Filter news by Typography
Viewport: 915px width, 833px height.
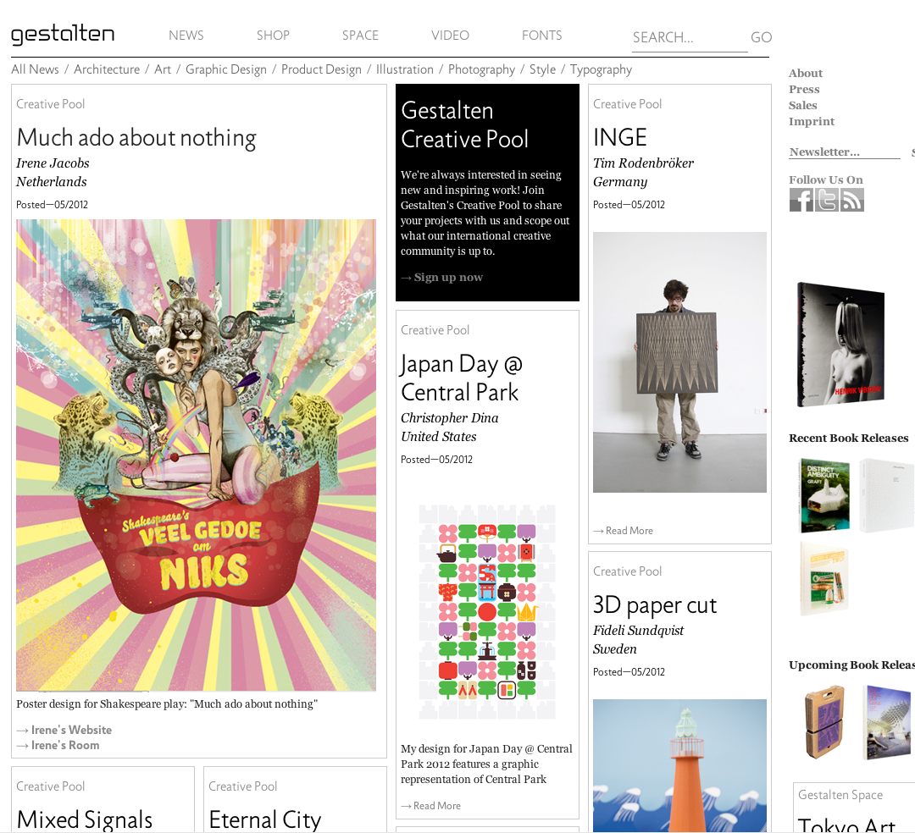tap(601, 69)
